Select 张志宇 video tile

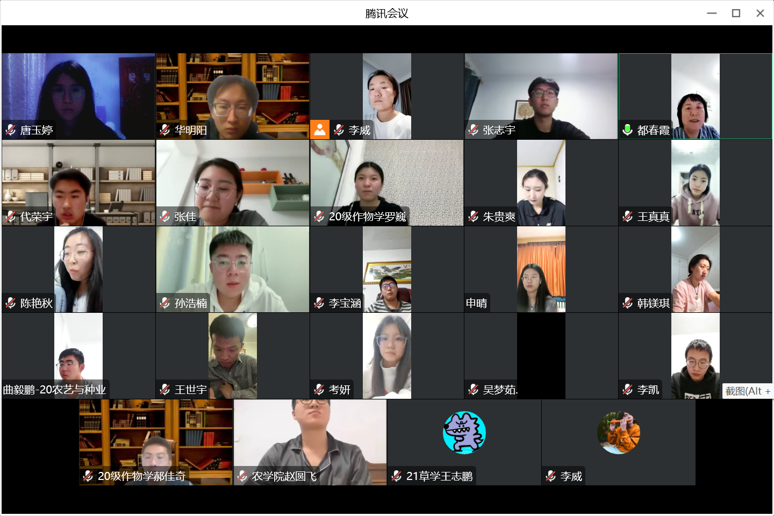[541, 96]
